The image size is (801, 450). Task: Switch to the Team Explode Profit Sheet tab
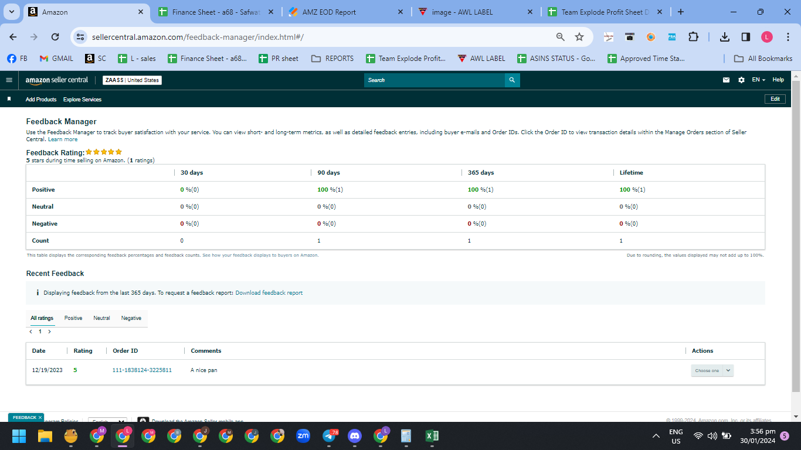pyautogui.click(x=605, y=12)
